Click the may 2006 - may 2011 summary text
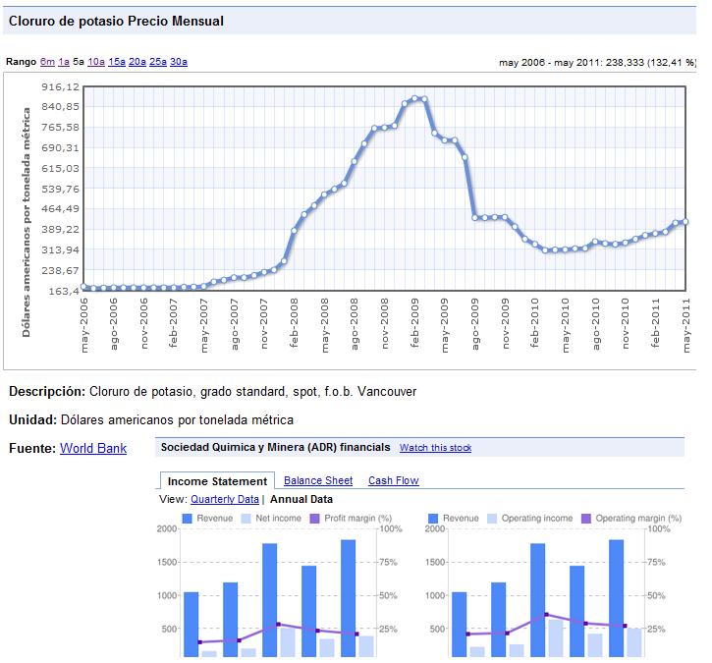Viewport: 712px width, 663px height. point(597,63)
